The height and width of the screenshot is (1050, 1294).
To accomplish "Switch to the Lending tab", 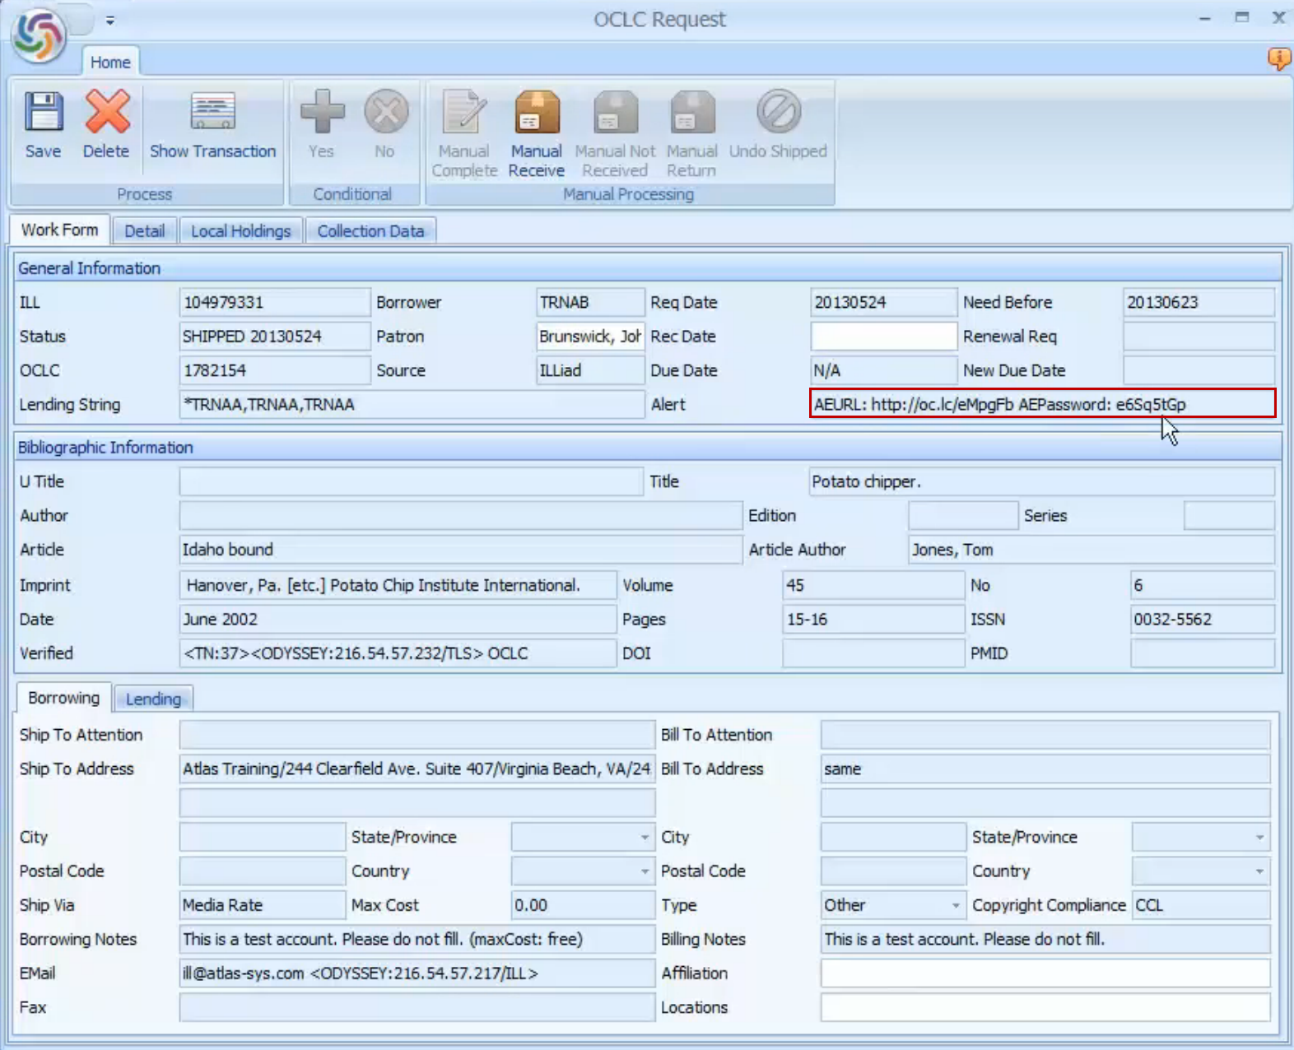I will coord(153,699).
